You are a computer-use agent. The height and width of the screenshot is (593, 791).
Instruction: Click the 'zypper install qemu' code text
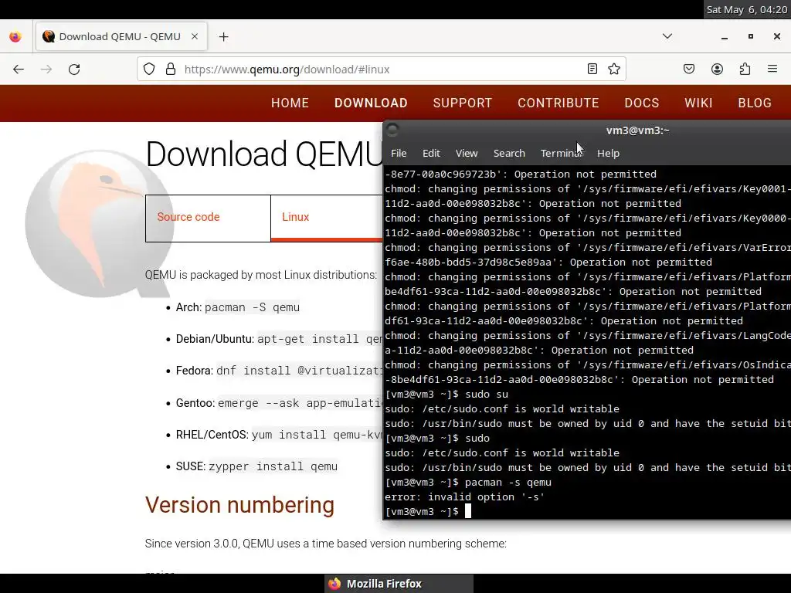click(x=273, y=466)
